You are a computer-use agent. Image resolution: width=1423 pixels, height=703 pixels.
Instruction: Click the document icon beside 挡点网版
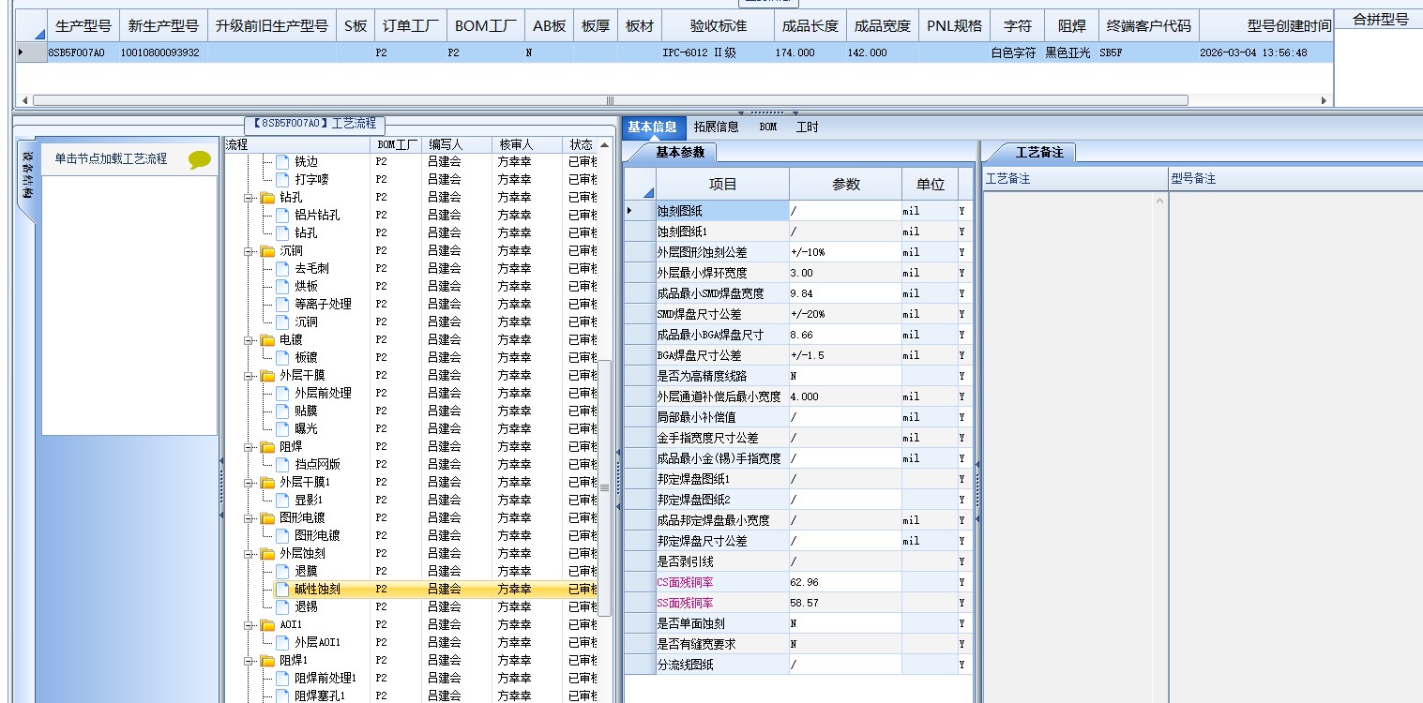pyautogui.click(x=282, y=465)
